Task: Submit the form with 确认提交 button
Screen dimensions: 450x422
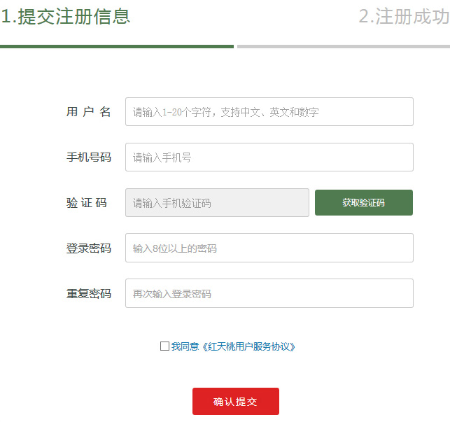Action: (235, 402)
